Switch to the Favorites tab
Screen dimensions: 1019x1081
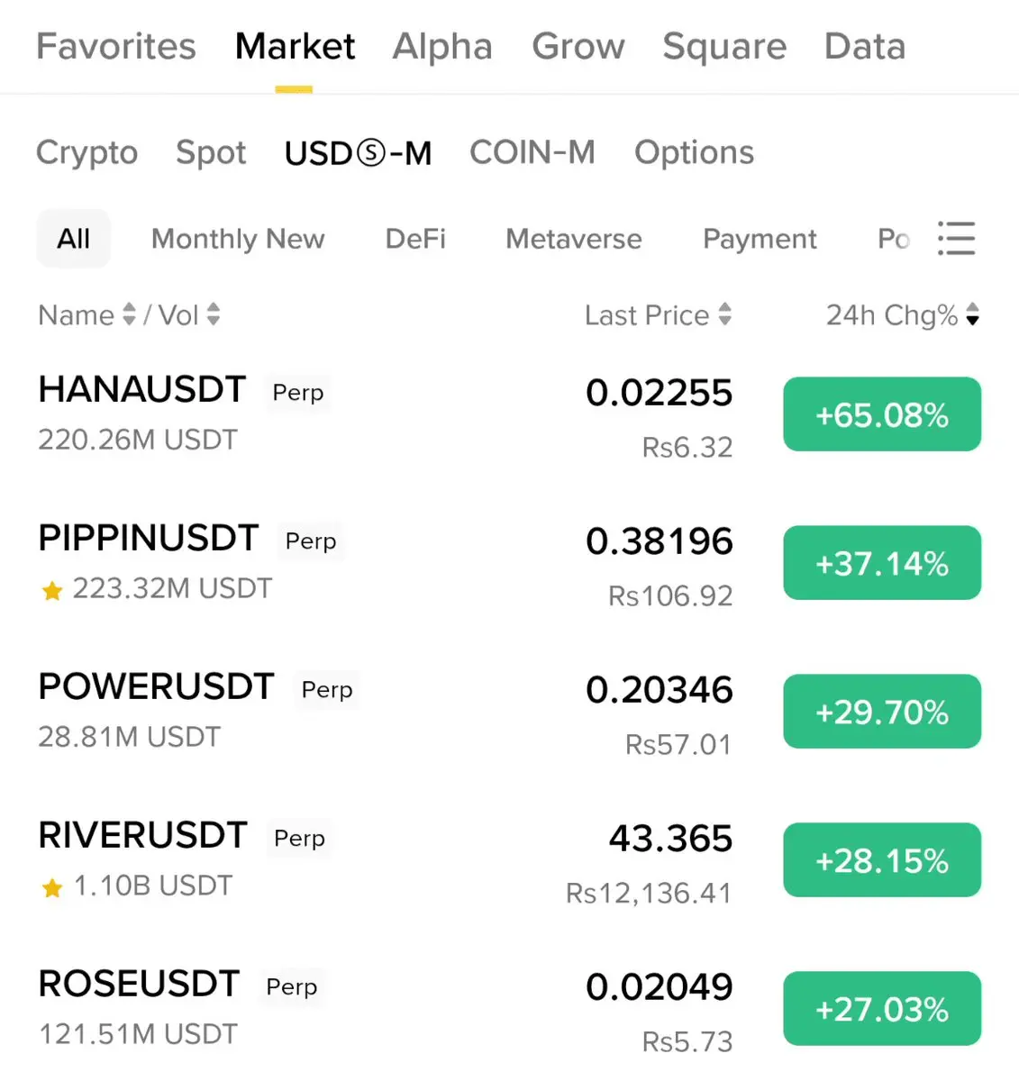pyautogui.click(x=116, y=47)
